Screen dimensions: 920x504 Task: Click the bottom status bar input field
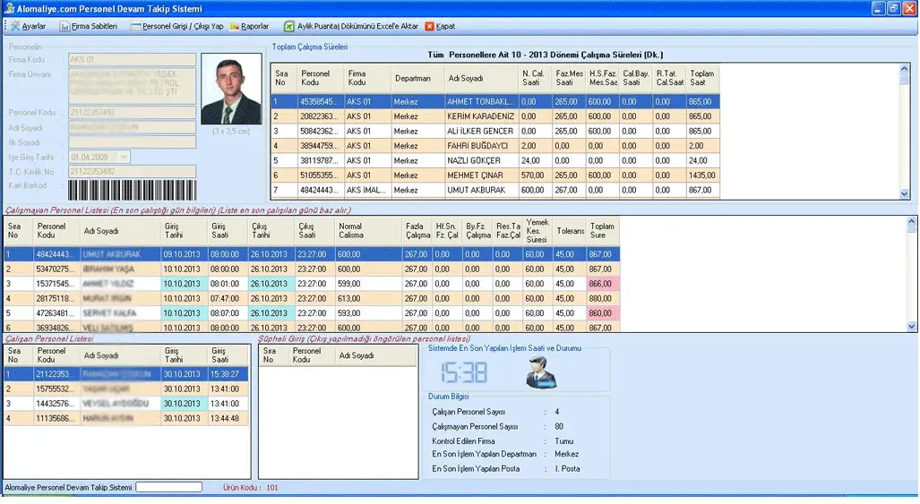[x=169, y=487]
